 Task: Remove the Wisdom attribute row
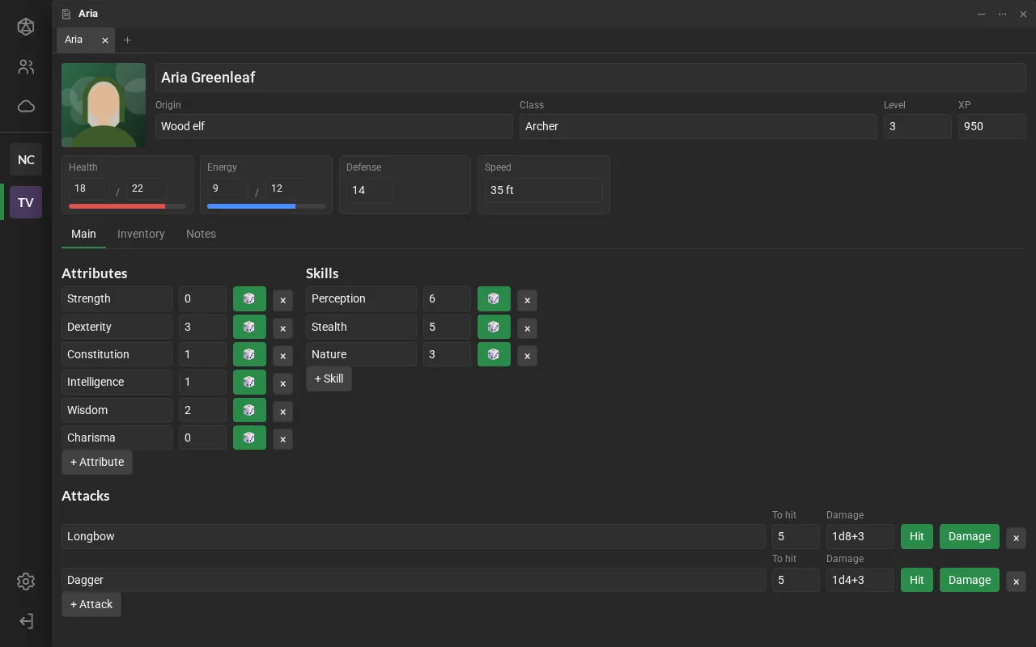point(282,412)
